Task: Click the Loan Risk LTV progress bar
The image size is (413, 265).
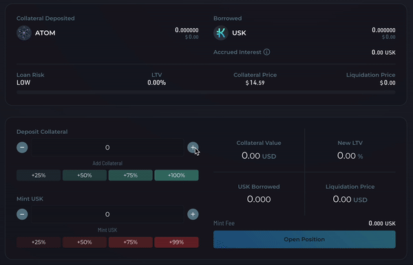Action: coord(206,92)
